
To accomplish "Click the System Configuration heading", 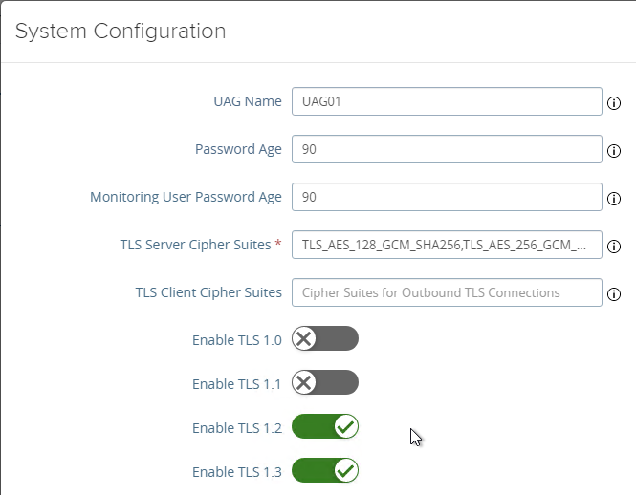I will [x=121, y=32].
